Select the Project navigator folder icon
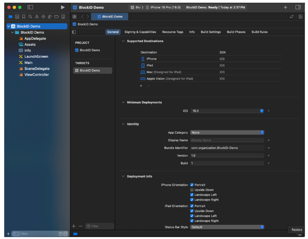Viewport: 308px width, 239px height. [10, 16]
